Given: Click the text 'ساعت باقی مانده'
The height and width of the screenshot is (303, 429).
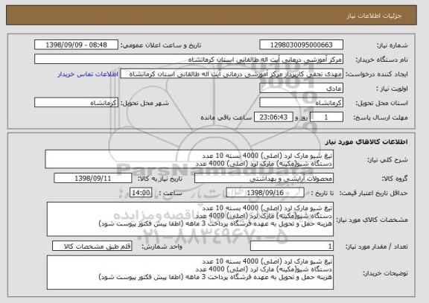Looking at the screenshot, I should click(226, 118).
